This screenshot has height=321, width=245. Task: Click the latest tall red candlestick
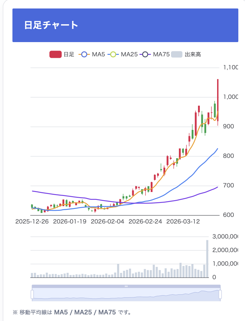(x=218, y=100)
